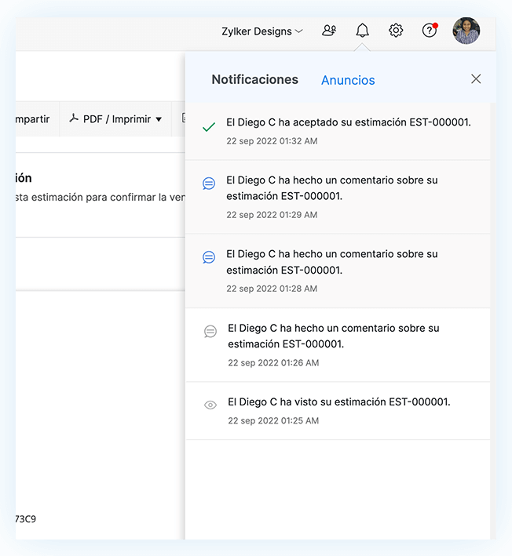The image size is (512, 556).
Task: Switch to the Notificaciones tab
Action: point(254,79)
